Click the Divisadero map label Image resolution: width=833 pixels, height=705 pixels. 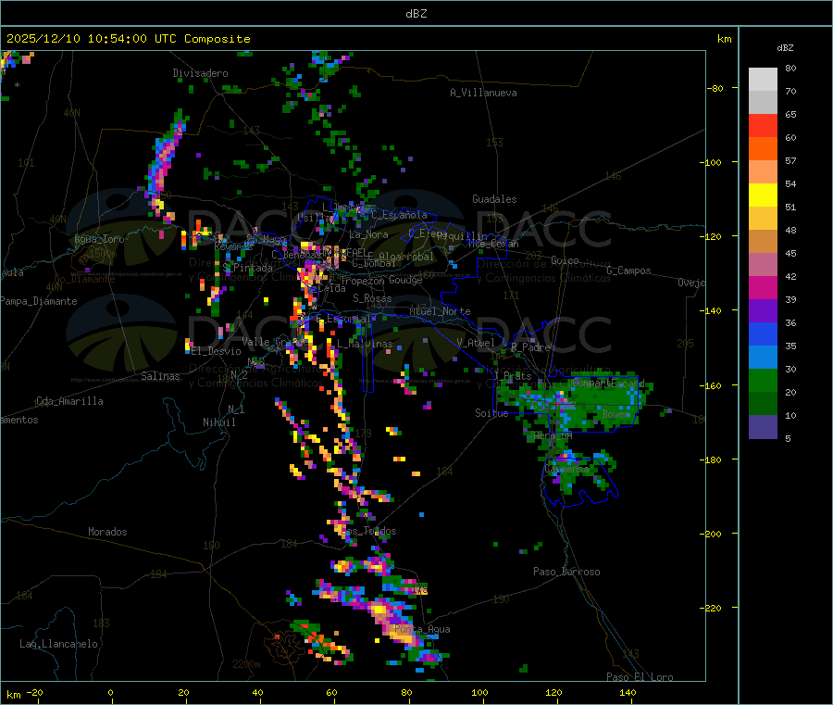[x=200, y=73]
